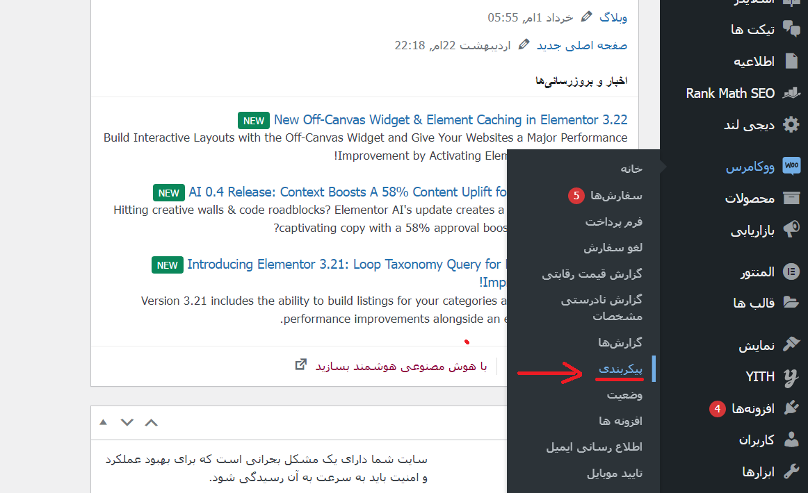Select گزارش نادرستی مشخصات submenu item

[x=601, y=308]
